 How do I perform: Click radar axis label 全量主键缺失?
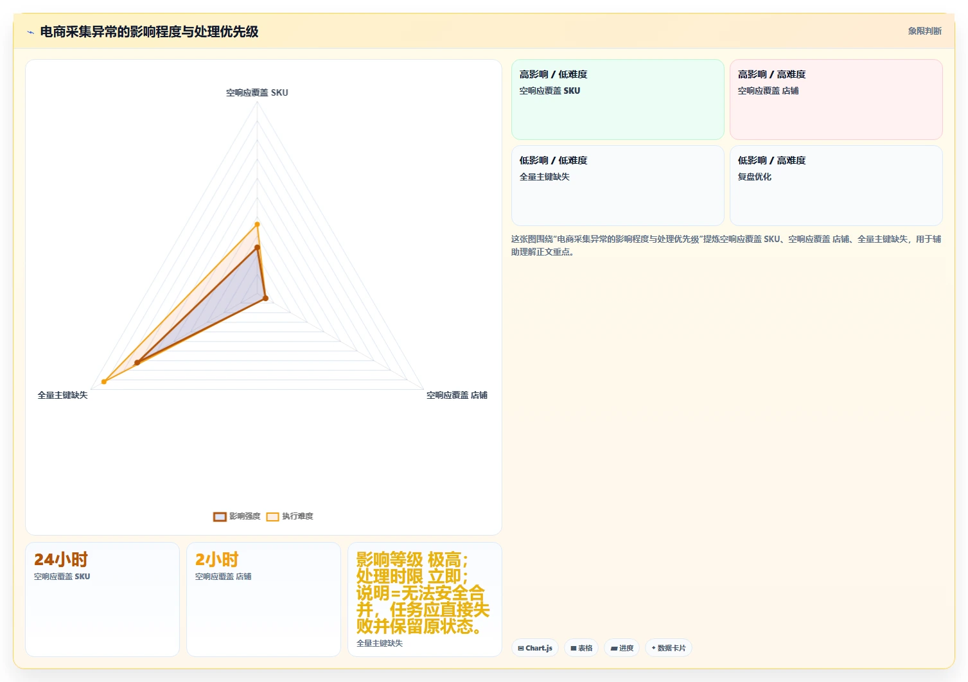point(62,395)
